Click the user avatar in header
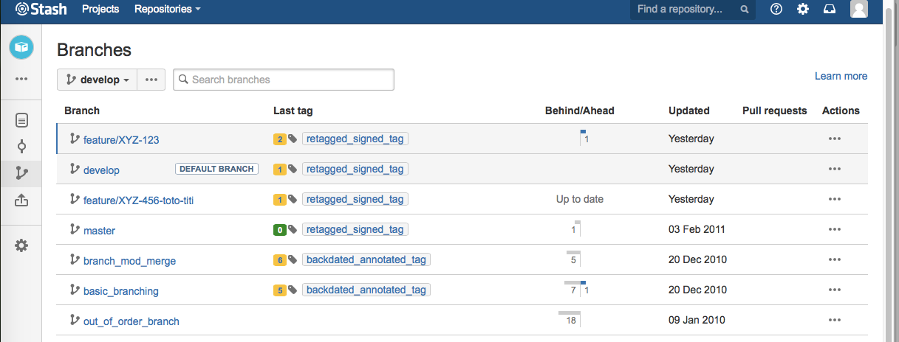 859,9
